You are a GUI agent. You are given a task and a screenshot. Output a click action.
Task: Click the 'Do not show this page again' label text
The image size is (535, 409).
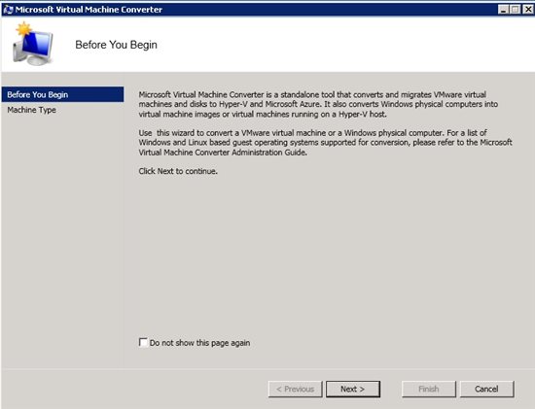coord(199,343)
